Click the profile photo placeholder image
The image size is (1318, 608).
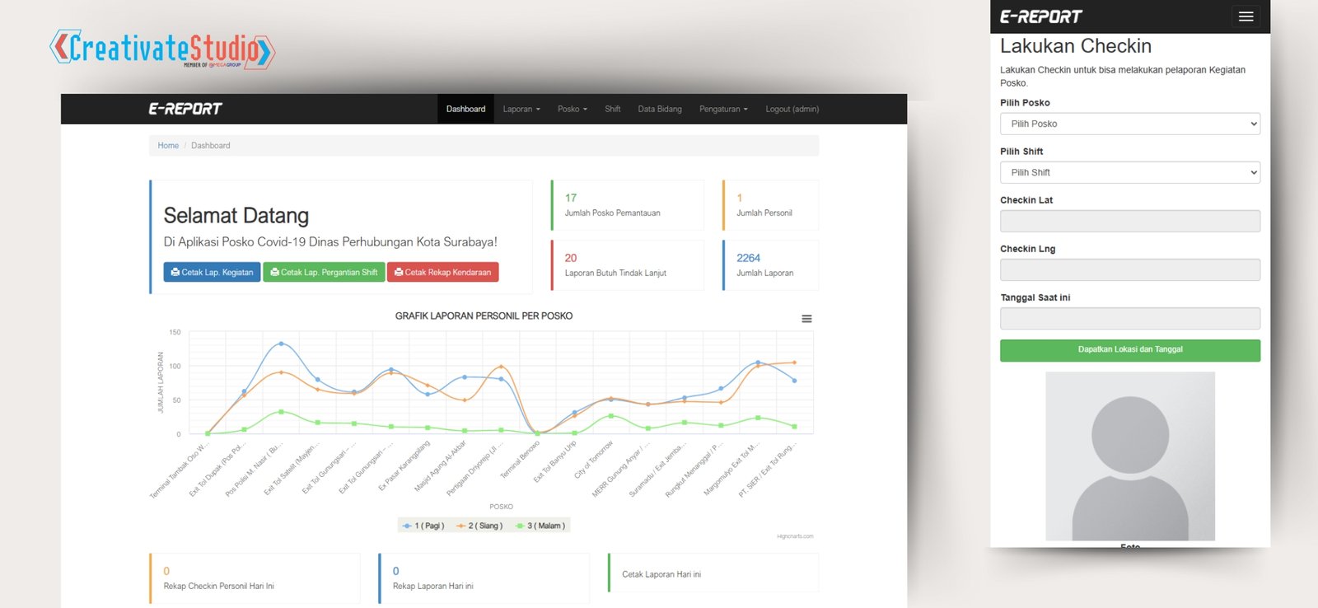(x=1129, y=456)
